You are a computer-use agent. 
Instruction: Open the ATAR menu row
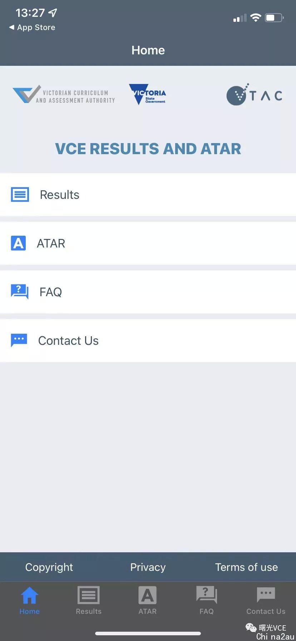pyautogui.click(x=148, y=243)
